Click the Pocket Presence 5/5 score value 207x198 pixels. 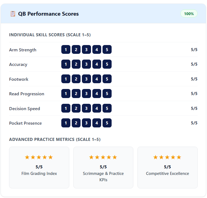click(194, 123)
